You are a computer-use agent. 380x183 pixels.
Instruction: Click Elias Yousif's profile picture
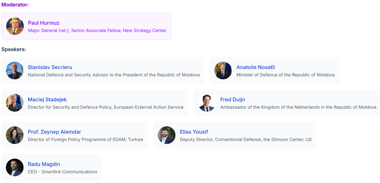click(167, 135)
